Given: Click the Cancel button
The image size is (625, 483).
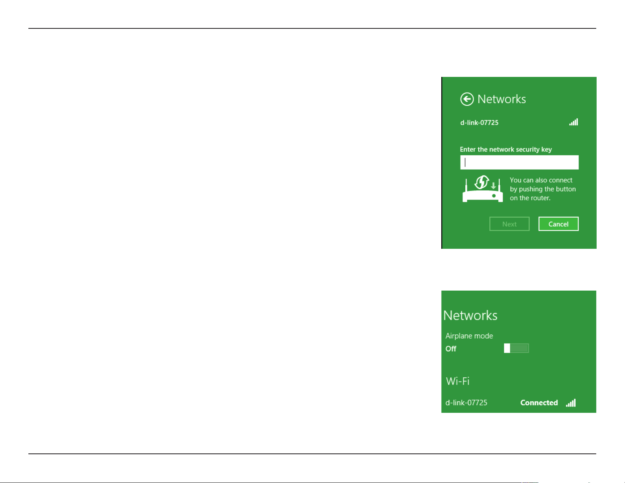Looking at the screenshot, I should 558,224.
